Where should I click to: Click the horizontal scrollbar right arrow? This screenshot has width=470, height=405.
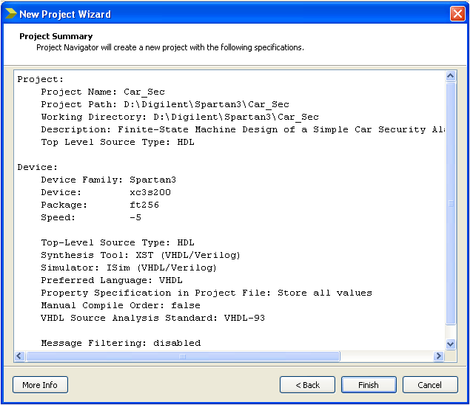pos(438,356)
